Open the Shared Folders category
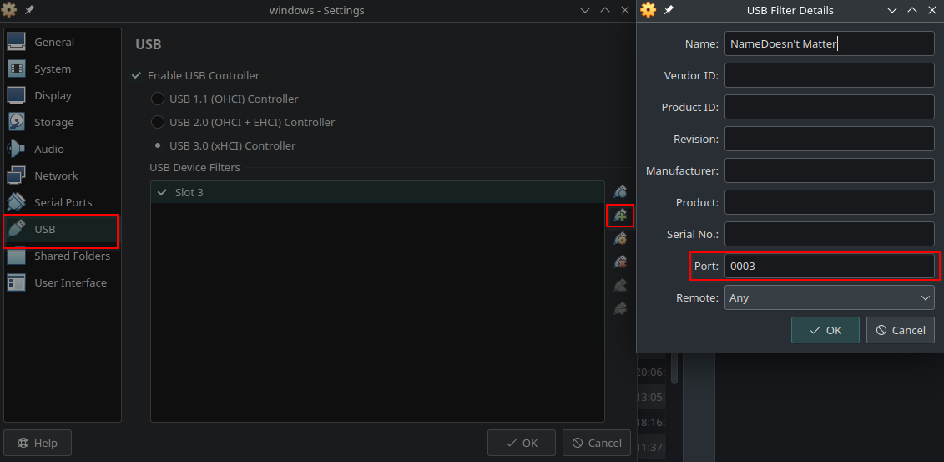 click(62, 256)
